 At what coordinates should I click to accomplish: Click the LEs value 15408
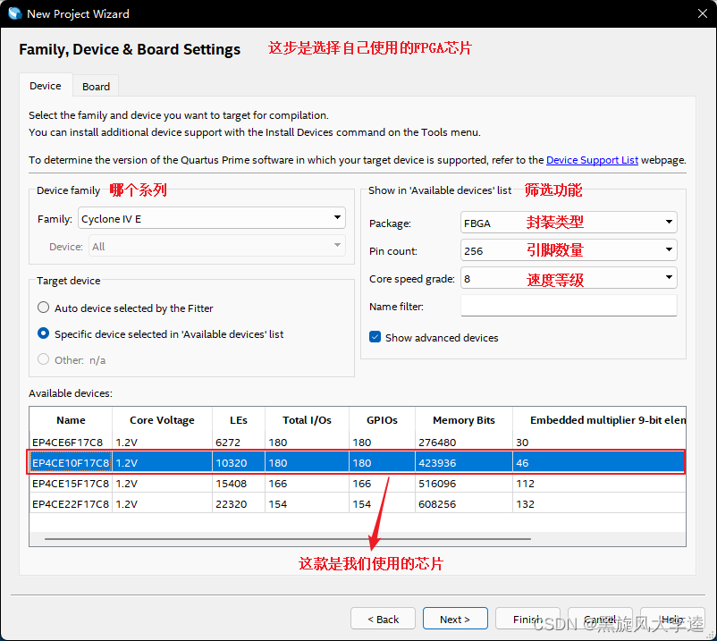pos(231,484)
